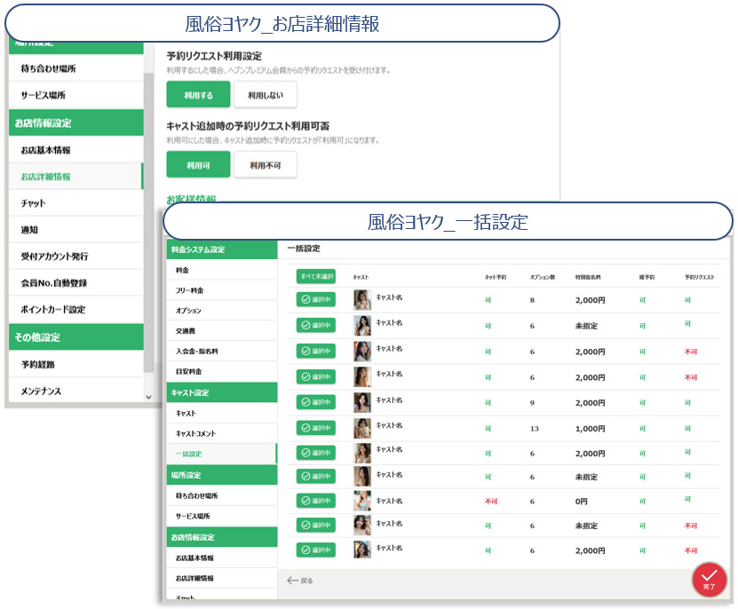Open 通知 in the left sidebar

pyautogui.click(x=75, y=230)
